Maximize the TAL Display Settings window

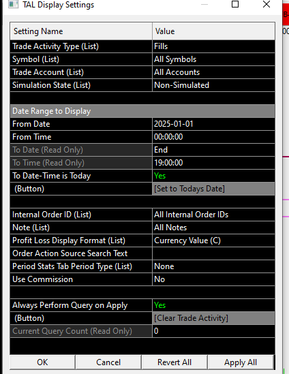pyautogui.click(x=235, y=4)
